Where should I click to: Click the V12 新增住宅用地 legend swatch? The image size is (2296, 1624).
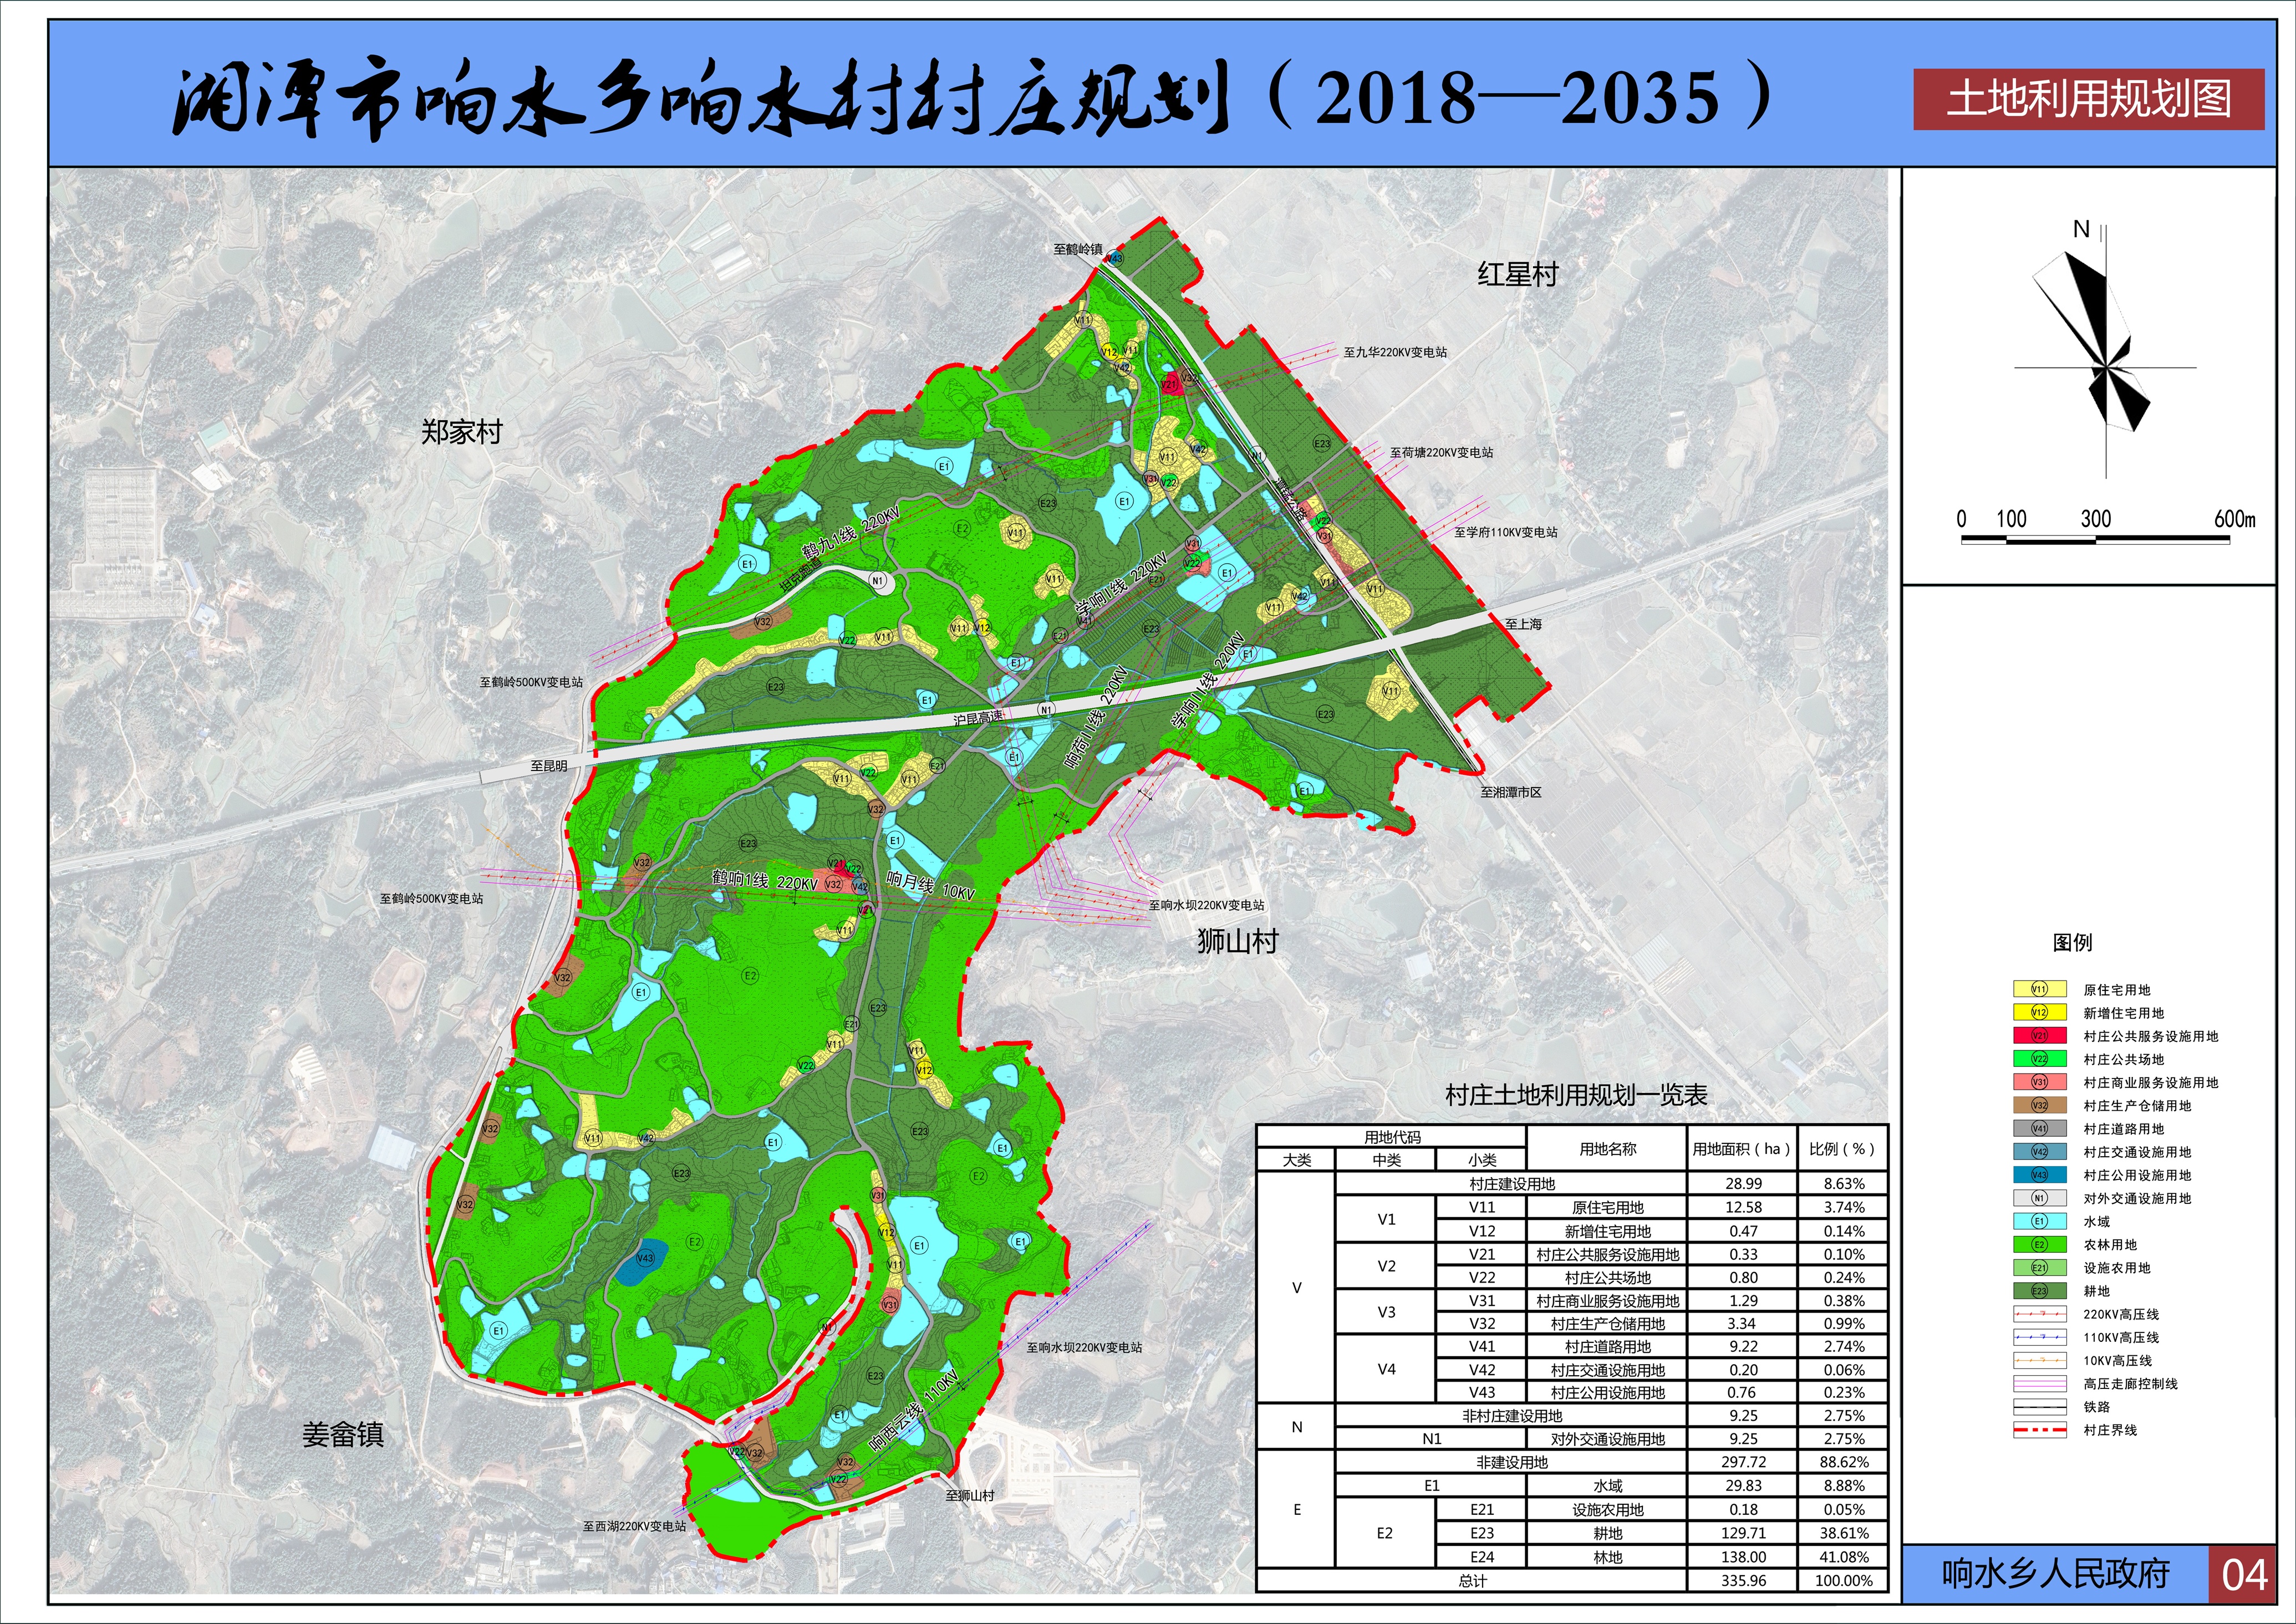(2039, 1012)
